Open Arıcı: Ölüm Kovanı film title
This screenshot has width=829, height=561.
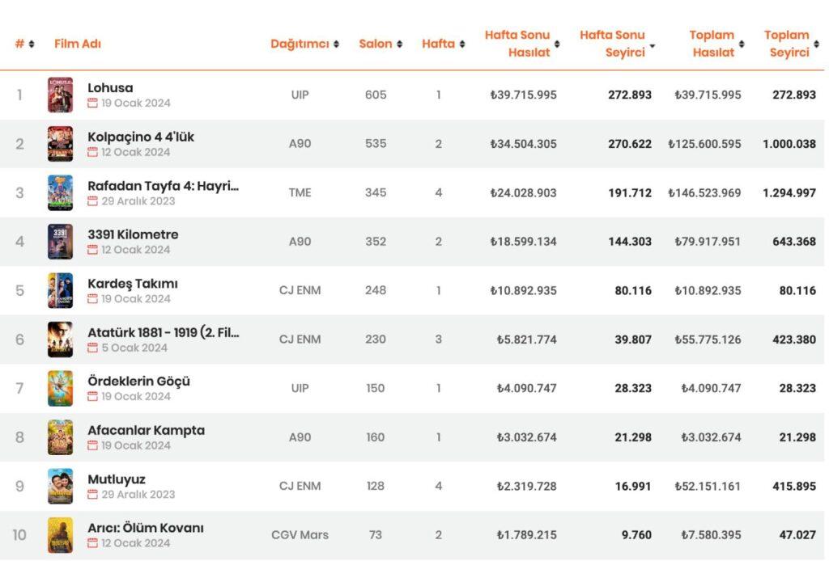coord(146,528)
